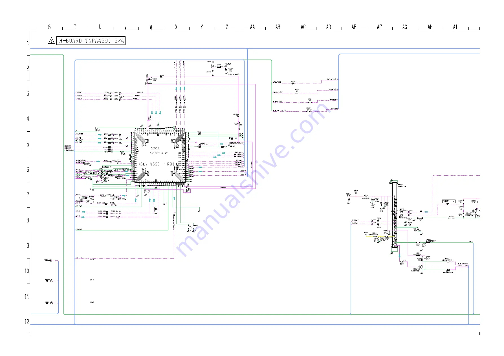Click column header AH
The height and width of the screenshot is (356, 504).
[430, 27]
